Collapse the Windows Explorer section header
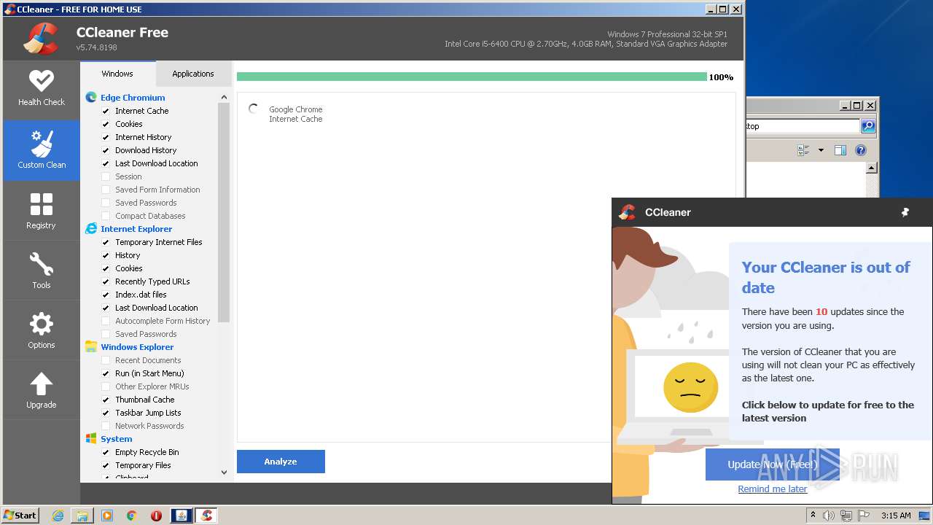933x525 pixels. point(137,347)
